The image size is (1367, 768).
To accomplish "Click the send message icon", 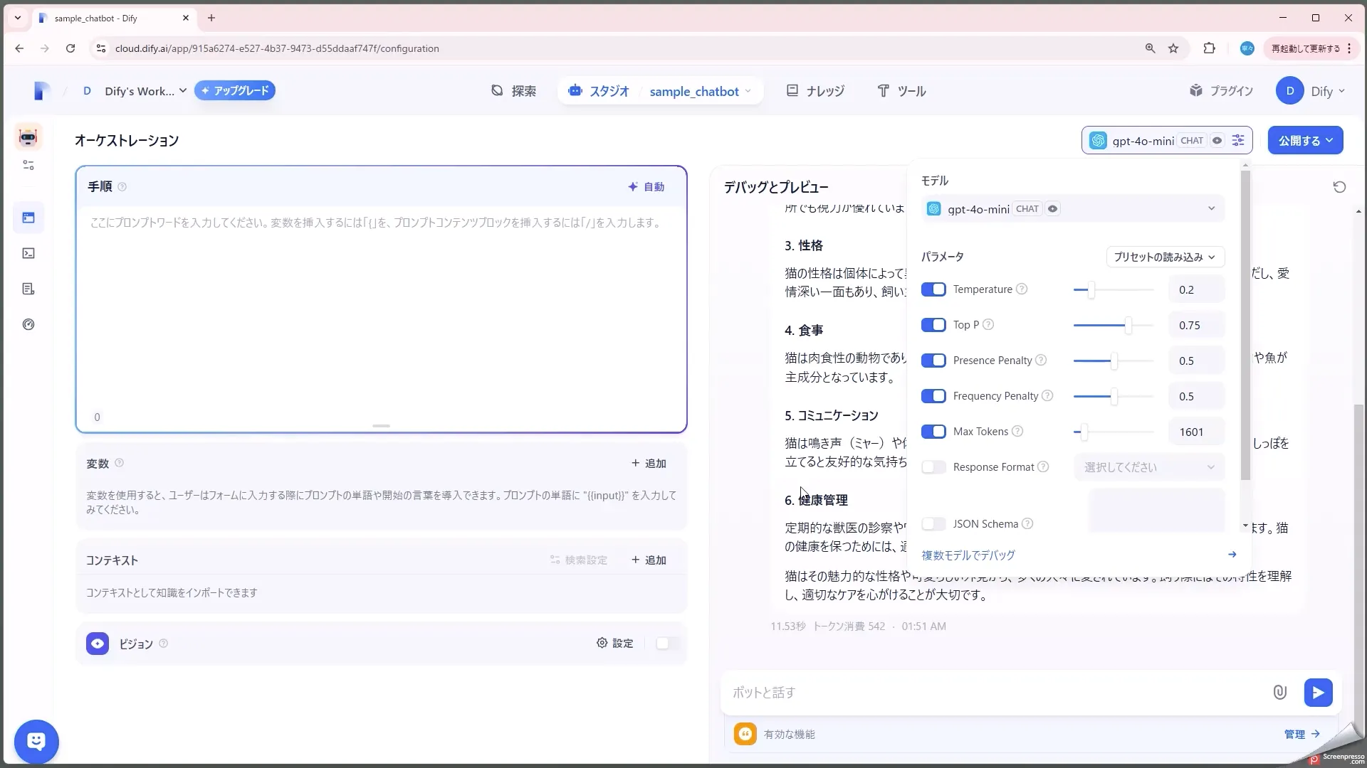I will tap(1318, 692).
